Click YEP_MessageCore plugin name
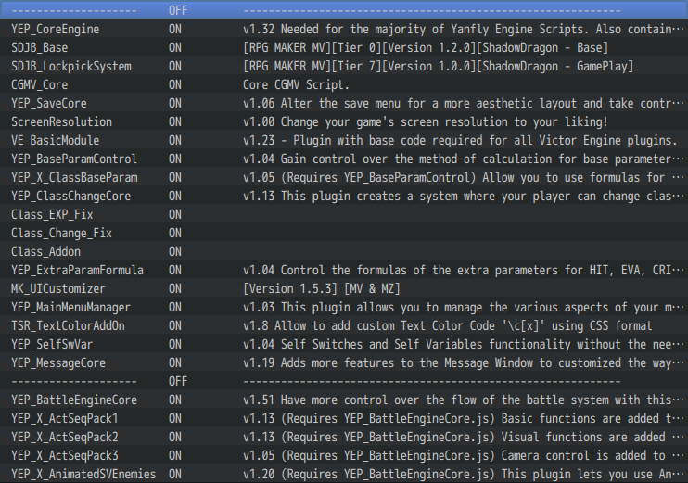Screen dimensions: 688x483 tap(58, 362)
